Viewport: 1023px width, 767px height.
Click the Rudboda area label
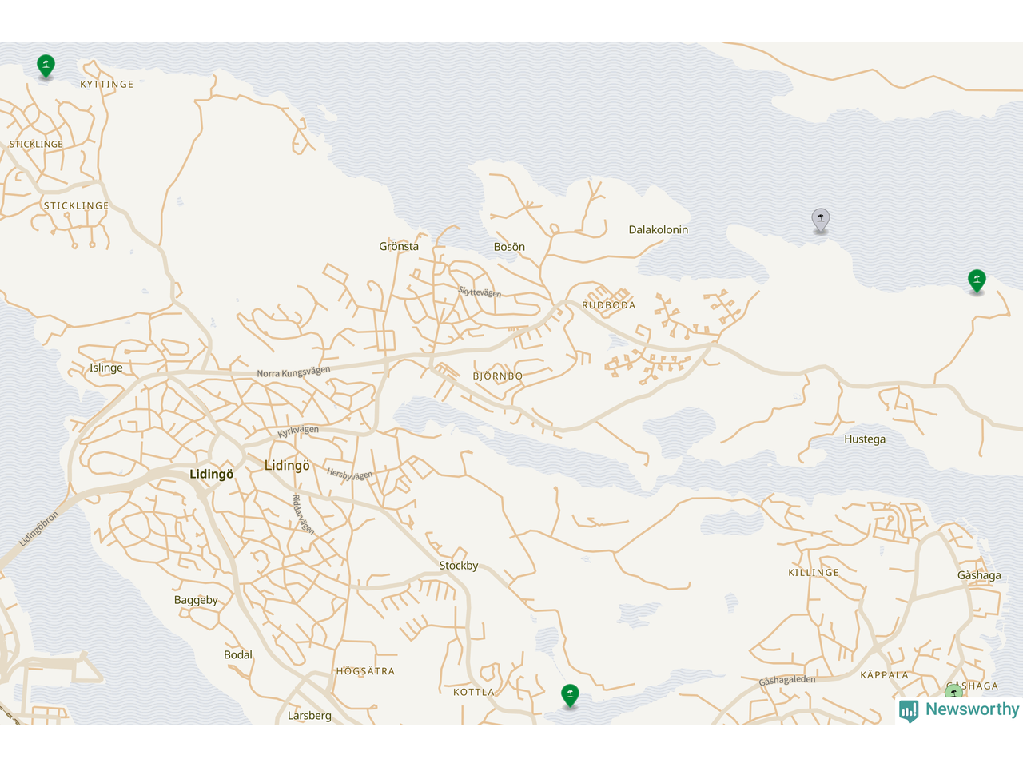point(609,305)
